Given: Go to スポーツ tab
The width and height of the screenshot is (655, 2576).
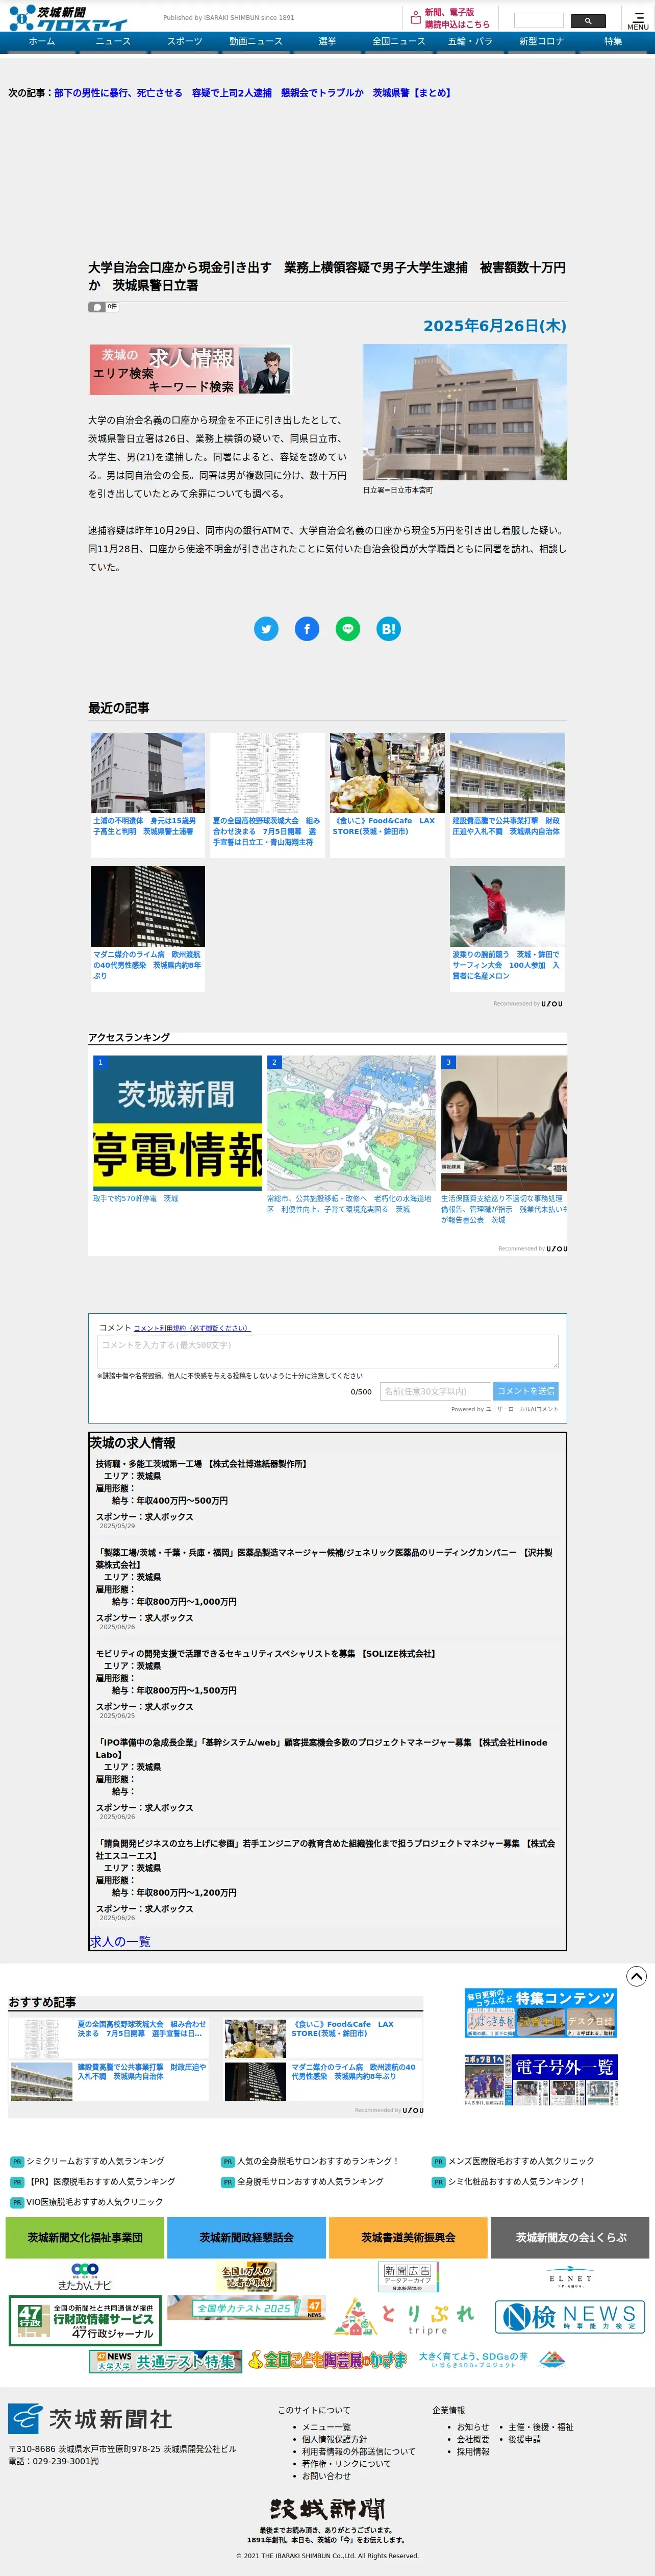Looking at the screenshot, I should [185, 42].
